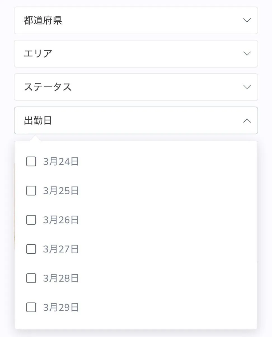Click the chevron icon on 都道府県 dropdown
Image resolution: width=272 pixels, height=337 pixels.
click(247, 21)
